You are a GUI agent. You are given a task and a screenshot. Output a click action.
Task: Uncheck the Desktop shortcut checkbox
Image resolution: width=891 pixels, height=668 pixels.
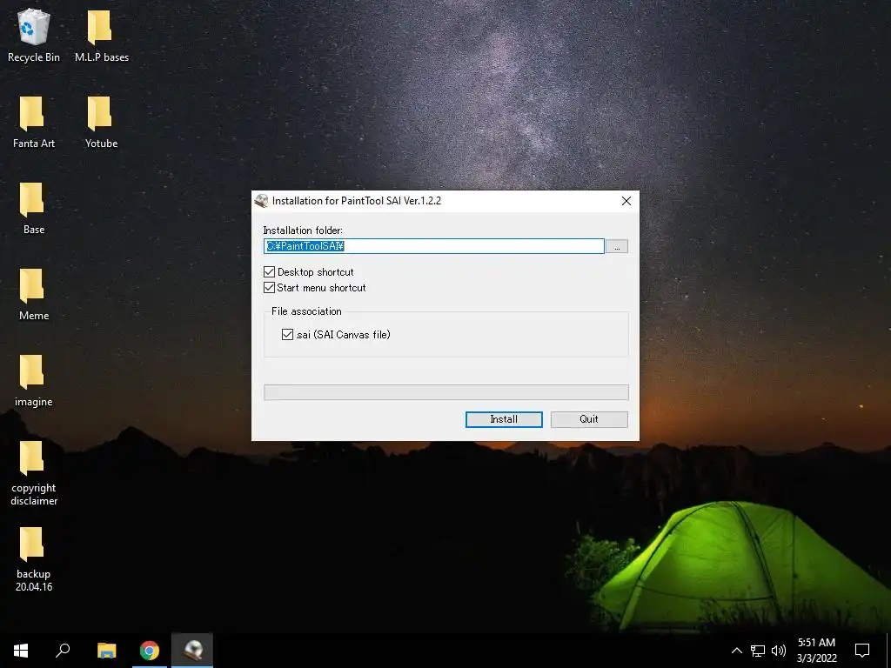[270, 272]
